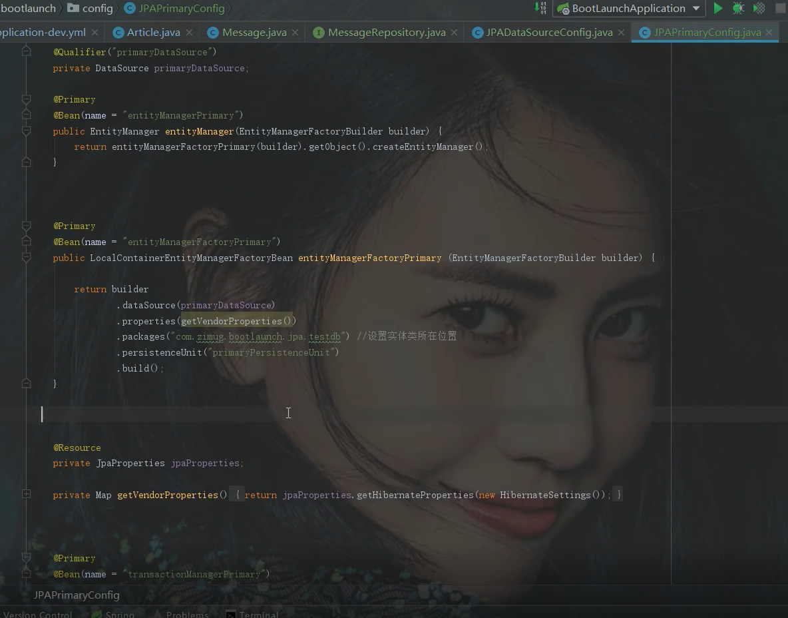Click the green arrow build/update icon
Screen dimensions: 788x618
tap(540, 8)
